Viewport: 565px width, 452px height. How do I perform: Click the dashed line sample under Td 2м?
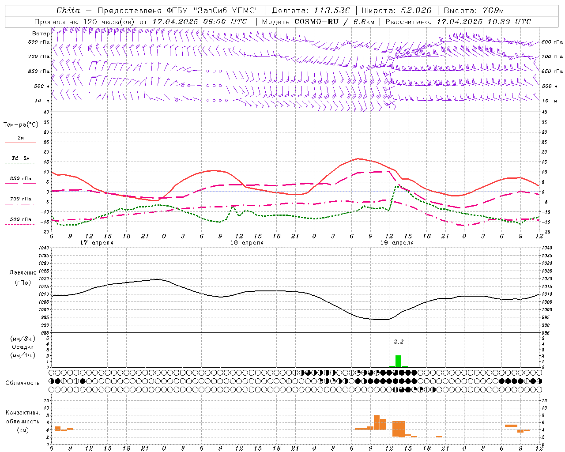[20, 163]
